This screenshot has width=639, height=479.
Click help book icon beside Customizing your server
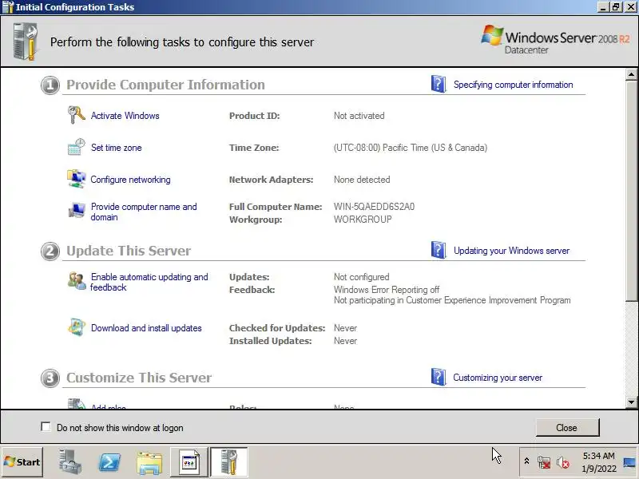[439, 377]
